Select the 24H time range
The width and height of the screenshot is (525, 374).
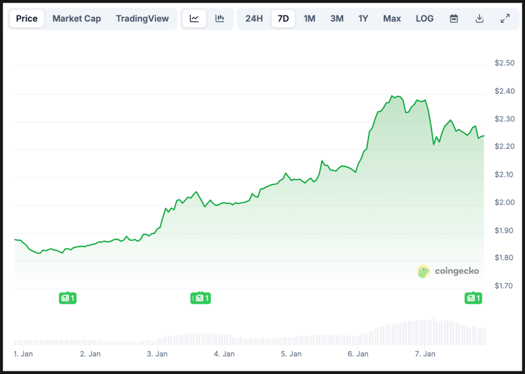pos(254,18)
